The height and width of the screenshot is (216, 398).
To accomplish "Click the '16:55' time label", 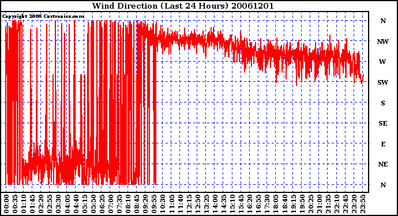I will coord(258,204).
